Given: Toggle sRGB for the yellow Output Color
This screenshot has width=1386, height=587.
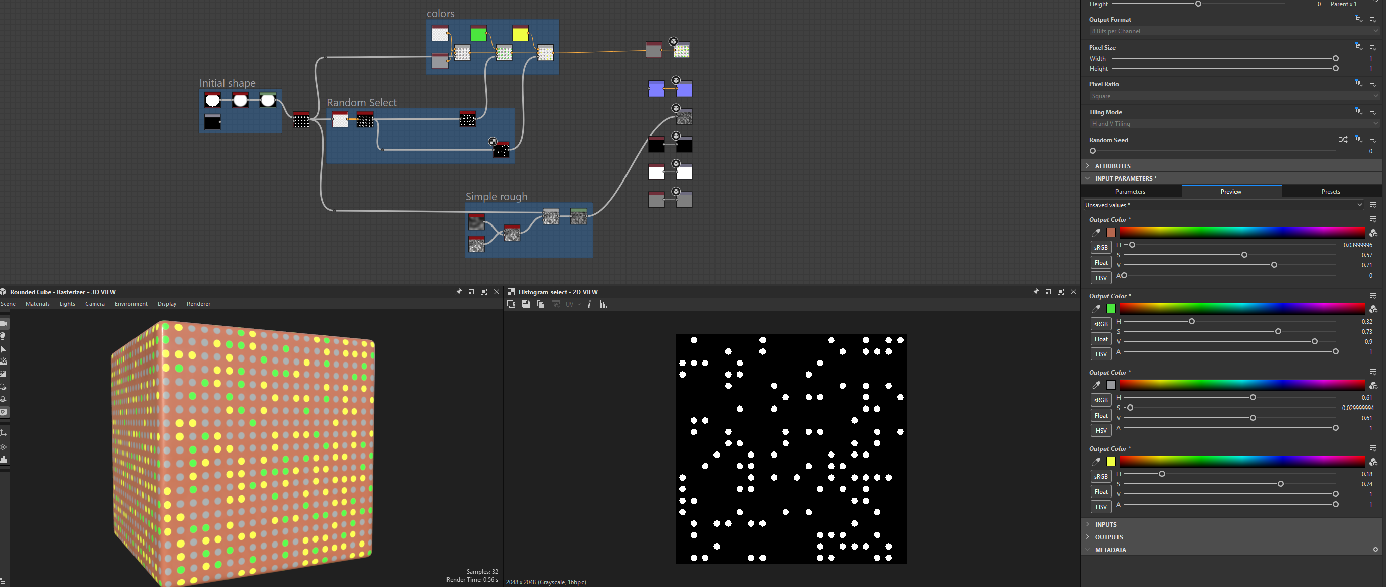Looking at the screenshot, I should click(1101, 477).
